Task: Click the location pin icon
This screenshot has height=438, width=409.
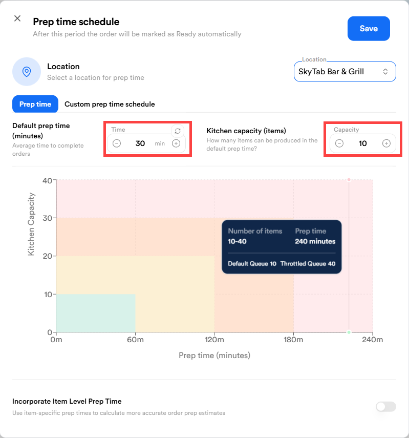Action: click(x=27, y=71)
